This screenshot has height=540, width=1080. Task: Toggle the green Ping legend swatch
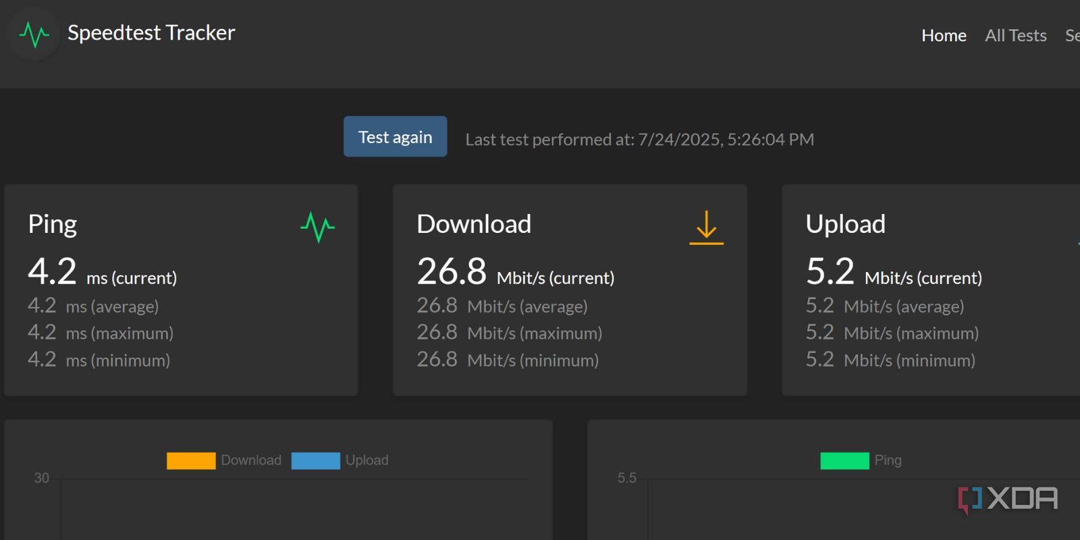844,460
